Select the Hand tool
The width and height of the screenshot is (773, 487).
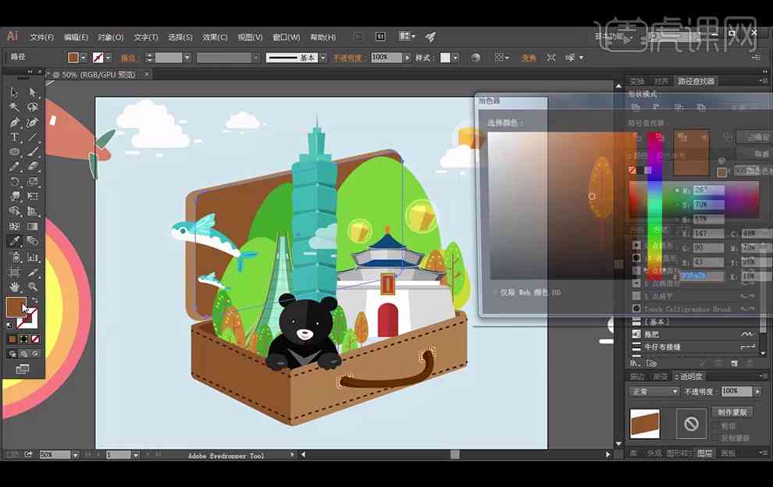(x=14, y=286)
